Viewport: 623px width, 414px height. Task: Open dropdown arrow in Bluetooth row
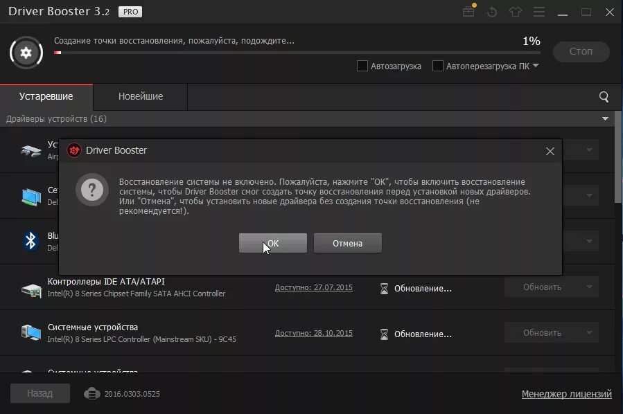pyautogui.click(x=589, y=241)
